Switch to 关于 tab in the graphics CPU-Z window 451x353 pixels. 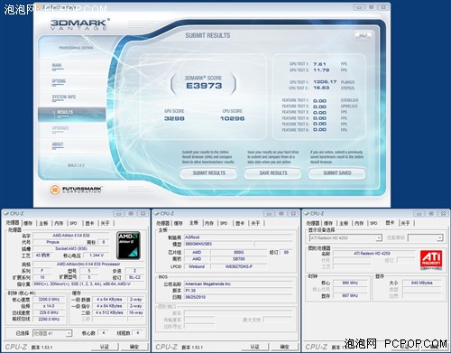click(406, 223)
